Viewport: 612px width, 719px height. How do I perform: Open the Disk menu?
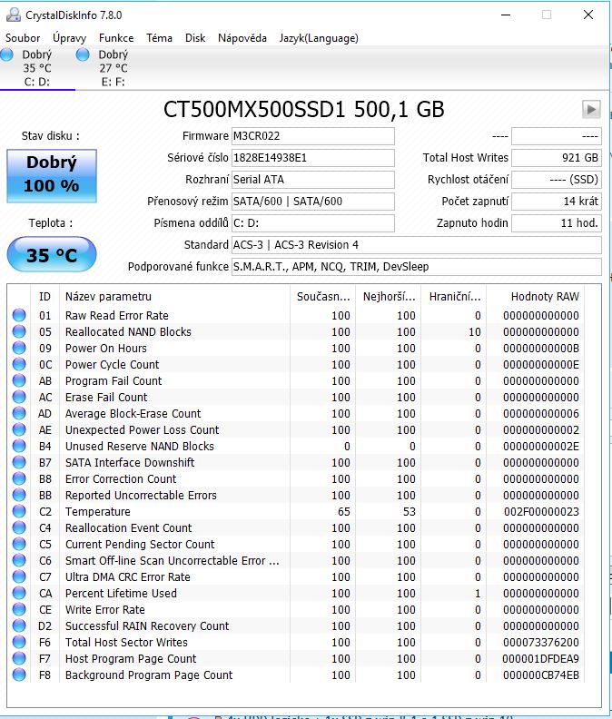coord(195,38)
